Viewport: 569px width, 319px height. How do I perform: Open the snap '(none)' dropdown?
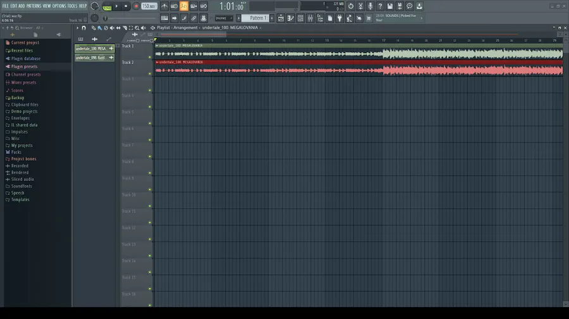[224, 18]
